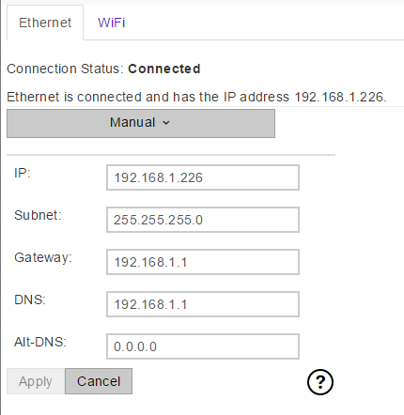The image size is (404, 415).
Task: Focus the Alt-DNS field showing 0.0.0.0
Action: 203,346
